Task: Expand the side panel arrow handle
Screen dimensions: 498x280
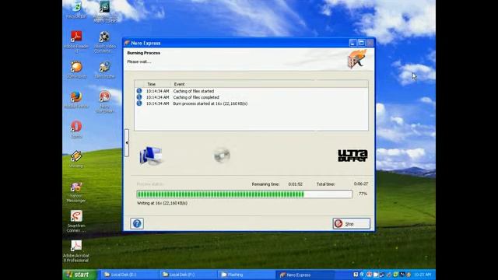Action: (x=127, y=143)
